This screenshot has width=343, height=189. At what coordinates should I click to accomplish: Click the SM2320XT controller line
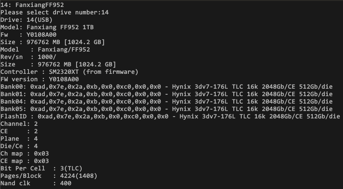pyautogui.click(x=70, y=72)
